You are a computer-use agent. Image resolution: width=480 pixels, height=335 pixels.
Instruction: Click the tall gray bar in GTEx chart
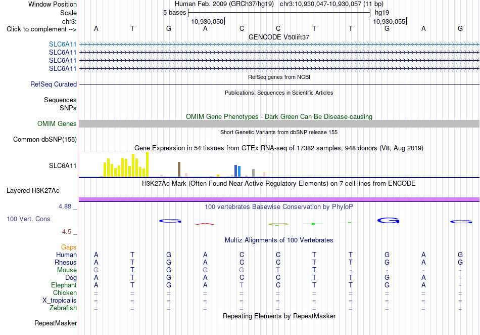click(x=254, y=173)
